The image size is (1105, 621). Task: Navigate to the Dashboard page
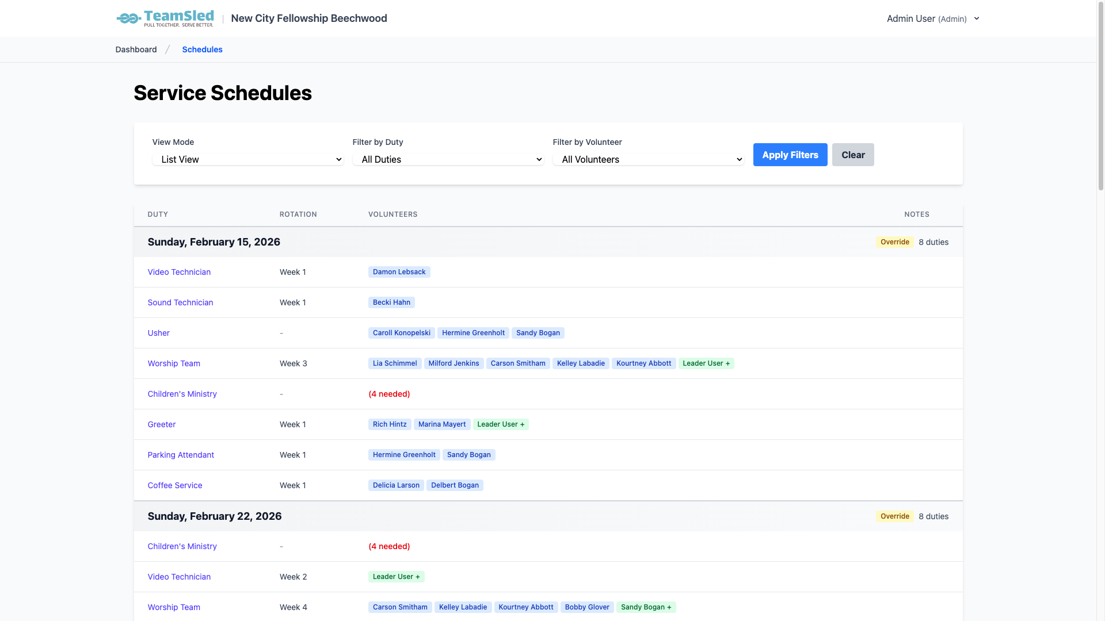tap(135, 49)
